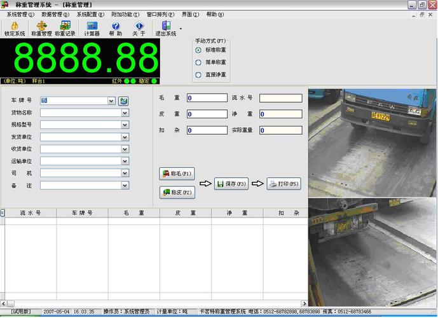This screenshot has height=318, width=438.
Task: Select the 标准称重 radio option
Action: [198, 50]
